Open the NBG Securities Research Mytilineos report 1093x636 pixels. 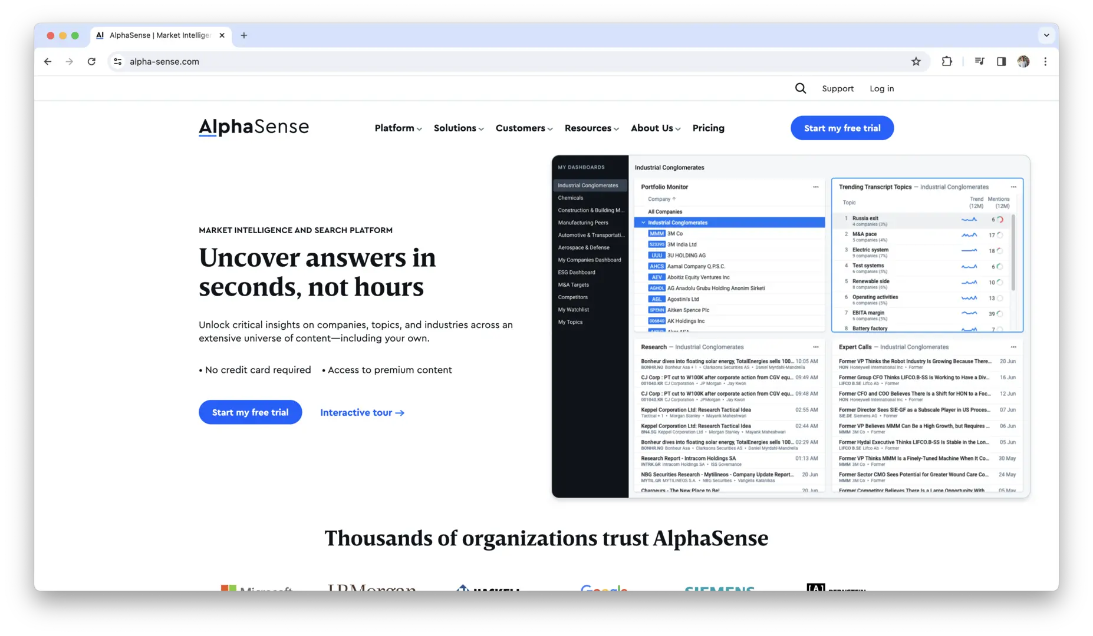tap(729, 477)
